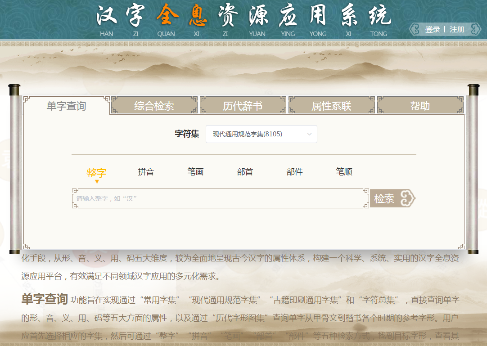Choose the 笔顺 search mode
Image resolution: width=487 pixels, height=346 pixels.
[343, 171]
